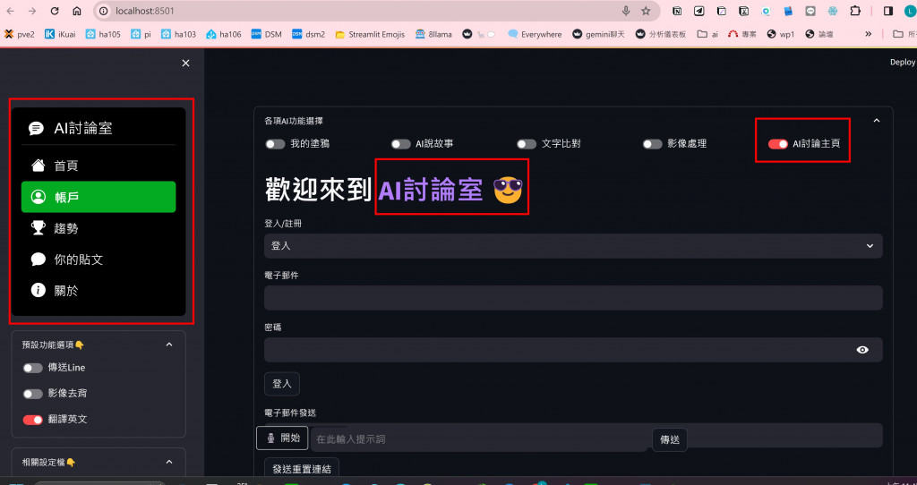Open the paper plane extension icon
The width and height of the screenshot is (917, 485).
698,11
